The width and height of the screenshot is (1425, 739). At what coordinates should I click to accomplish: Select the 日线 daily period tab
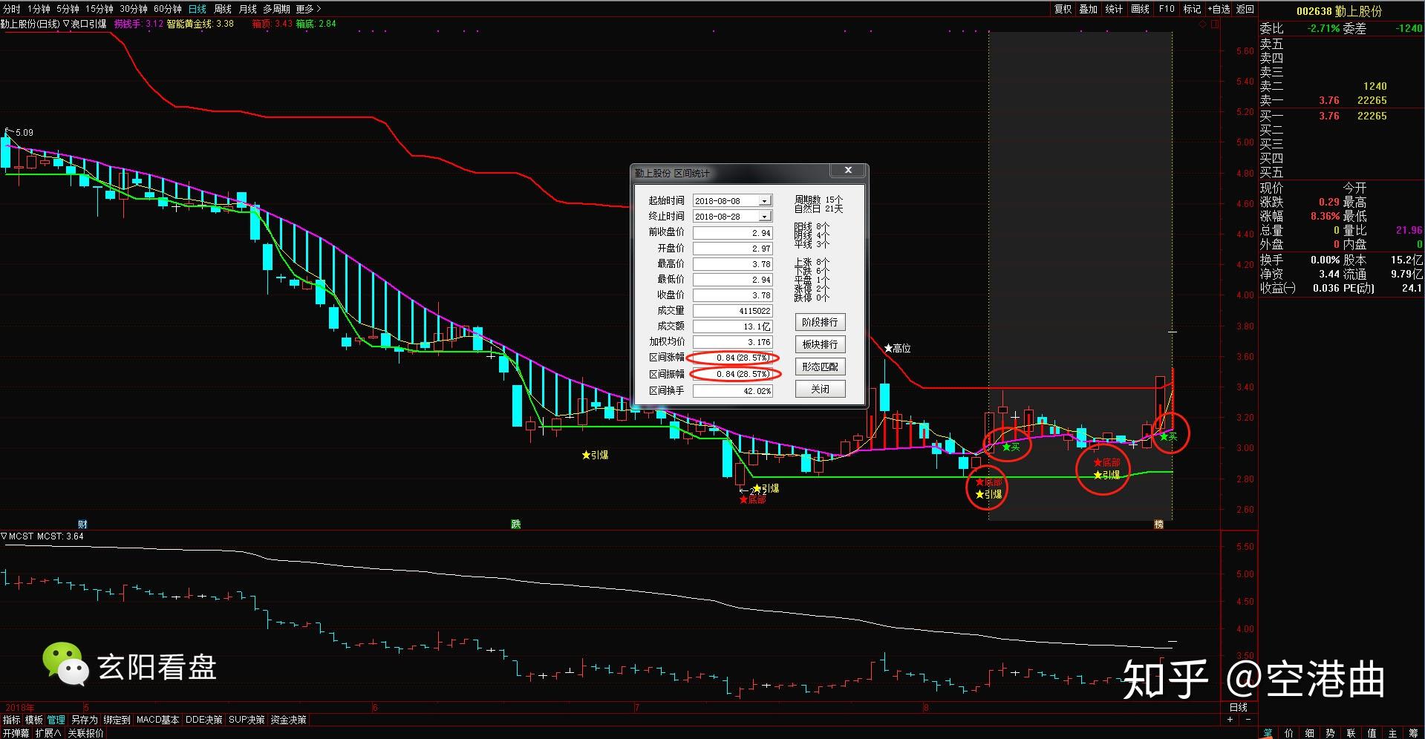click(x=198, y=9)
